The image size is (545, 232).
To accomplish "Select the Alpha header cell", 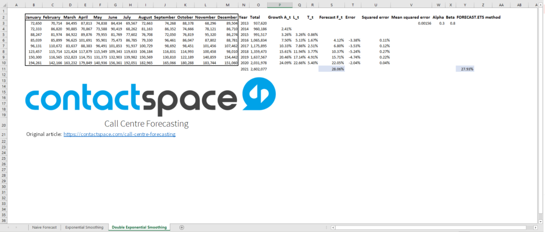I will click(439, 17).
